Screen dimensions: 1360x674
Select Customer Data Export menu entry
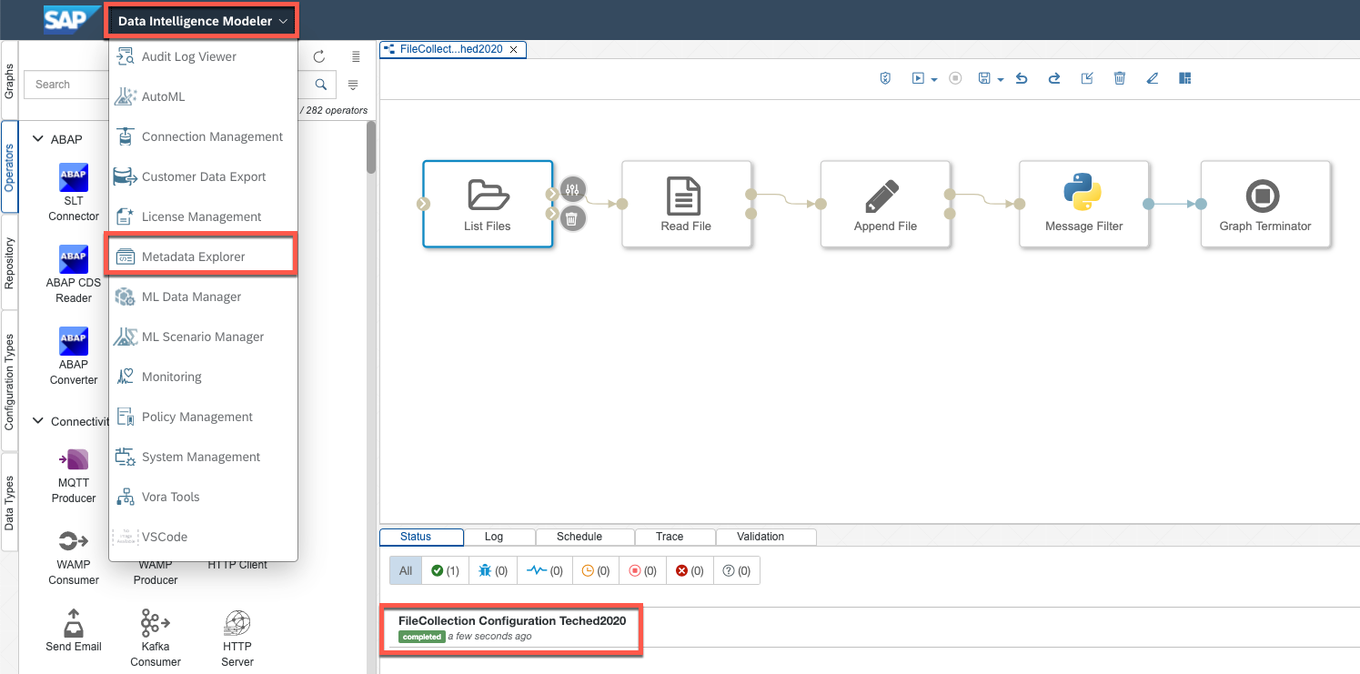pos(203,176)
